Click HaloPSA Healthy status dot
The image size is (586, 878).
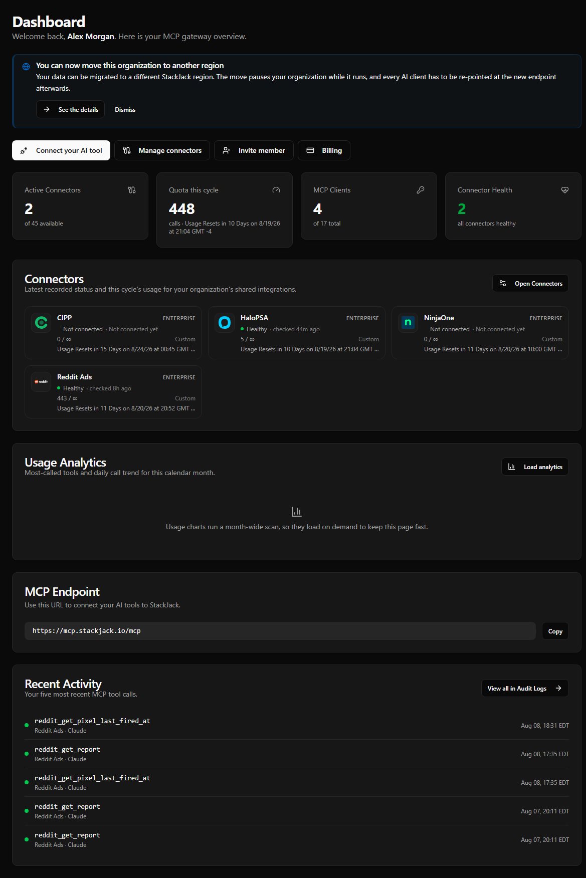(x=242, y=329)
